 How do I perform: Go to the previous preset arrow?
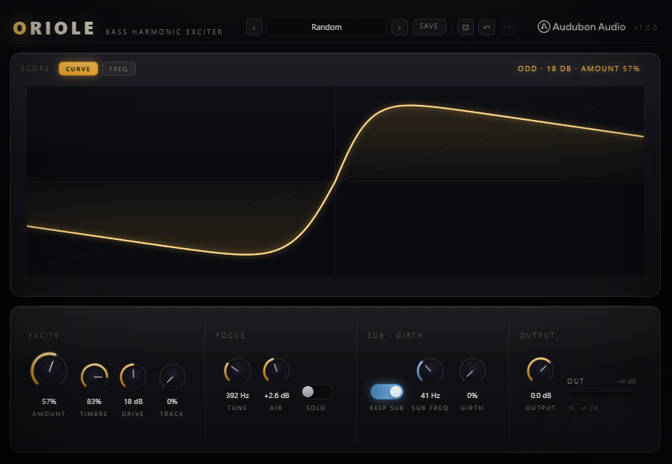coord(254,28)
